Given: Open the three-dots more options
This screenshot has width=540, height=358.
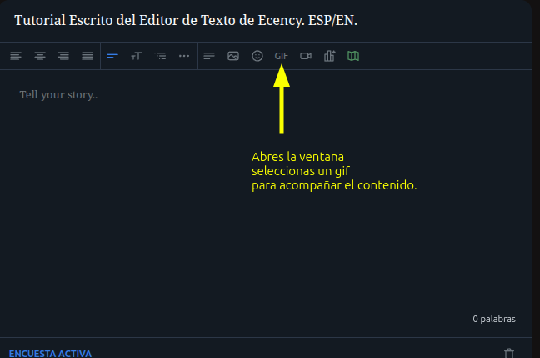Looking at the screenshot, I should tap(184, 56).
